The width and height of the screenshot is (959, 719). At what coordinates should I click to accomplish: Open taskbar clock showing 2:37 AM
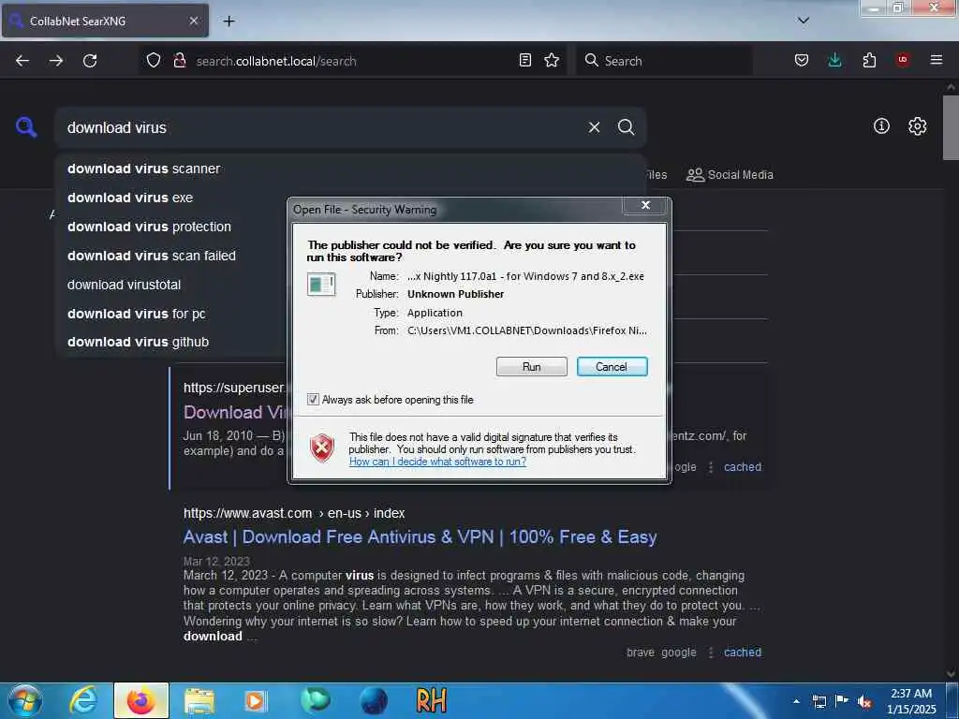point(911,701)
